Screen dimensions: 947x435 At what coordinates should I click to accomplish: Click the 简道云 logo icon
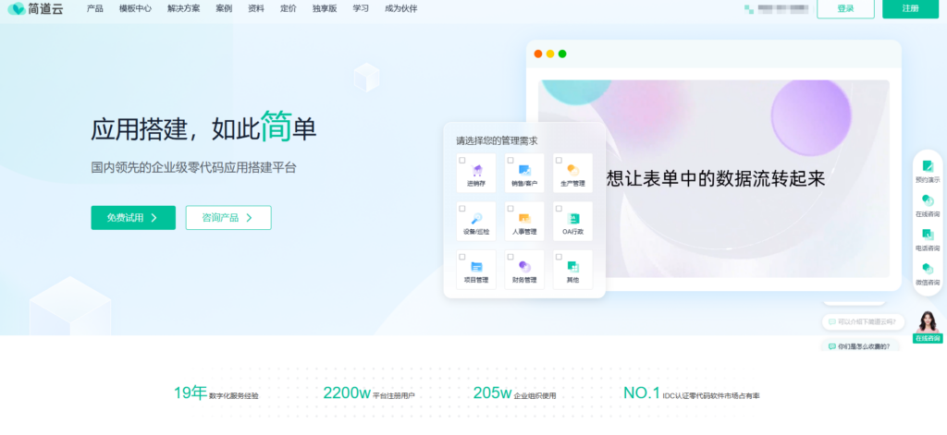[17, 8]
